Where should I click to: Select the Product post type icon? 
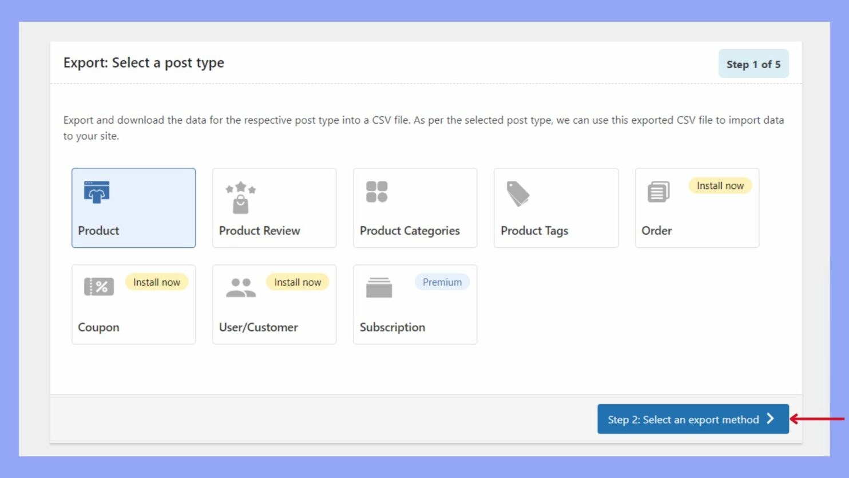[96, 193]
